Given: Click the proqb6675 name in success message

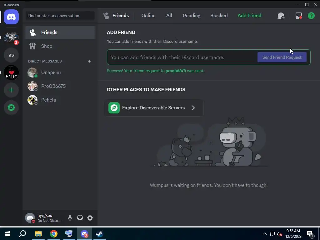Looking at the screenshot, I should click(176, 71).
